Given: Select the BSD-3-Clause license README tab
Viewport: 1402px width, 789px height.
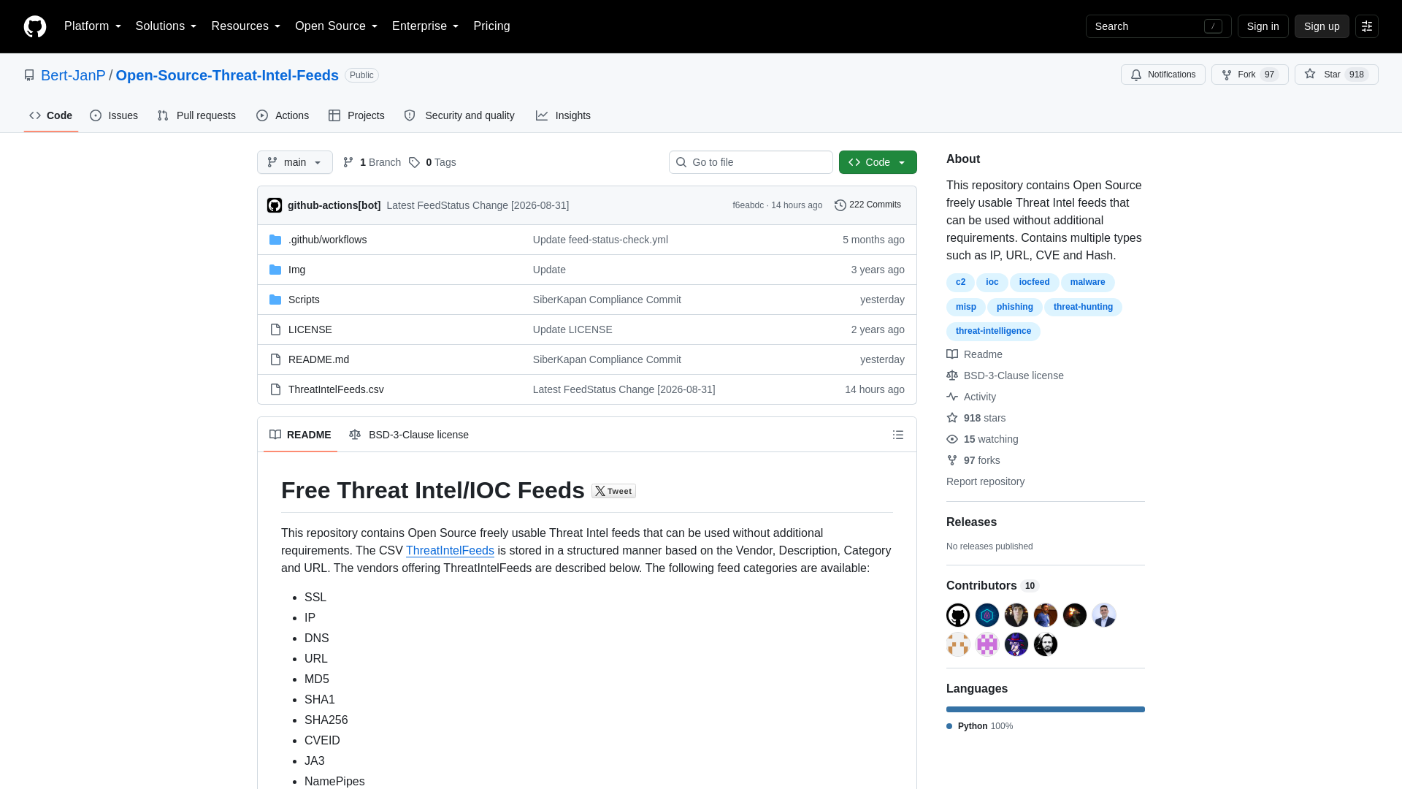Looking at the screenshot, I should 409,435.
